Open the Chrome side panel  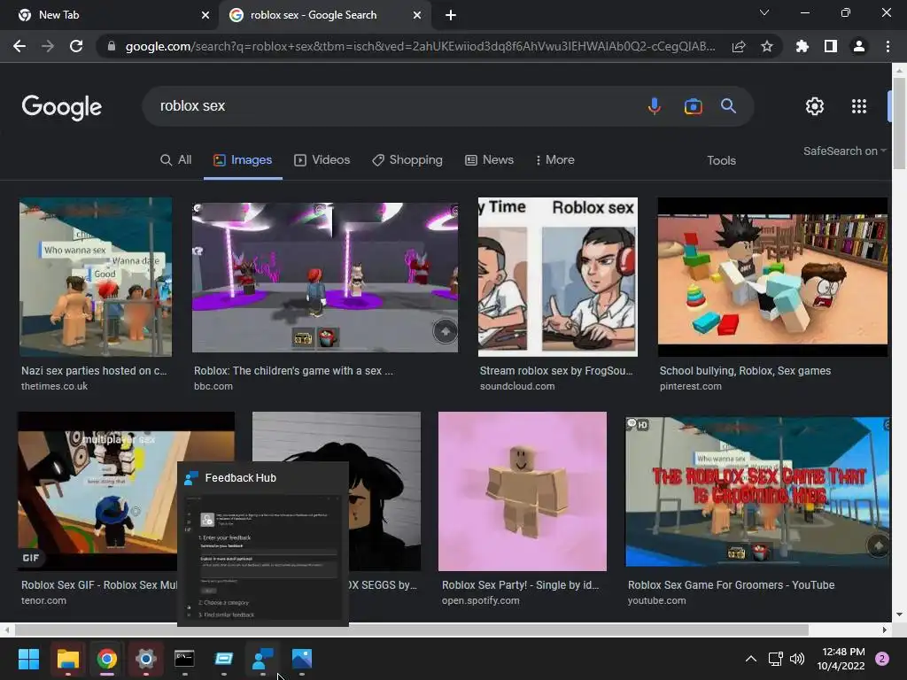(831, 46)
